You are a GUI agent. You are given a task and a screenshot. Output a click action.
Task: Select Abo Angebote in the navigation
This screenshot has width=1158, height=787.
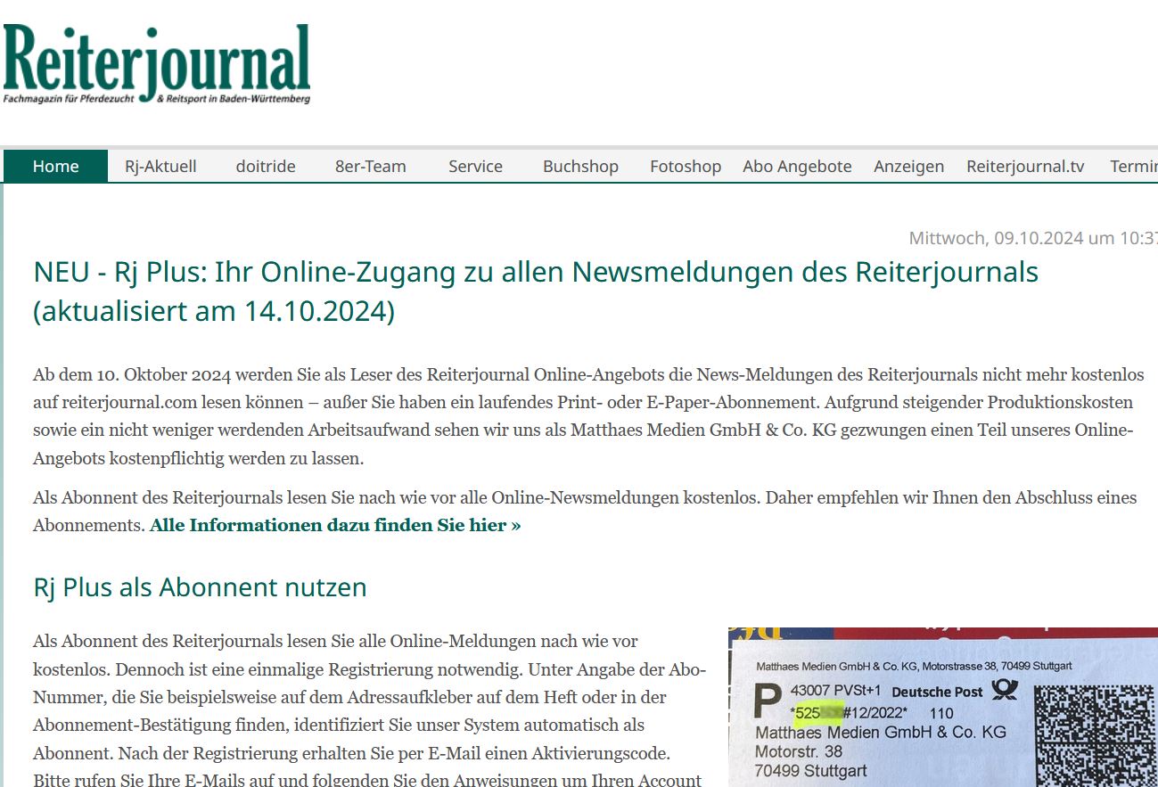click(797, 167)
